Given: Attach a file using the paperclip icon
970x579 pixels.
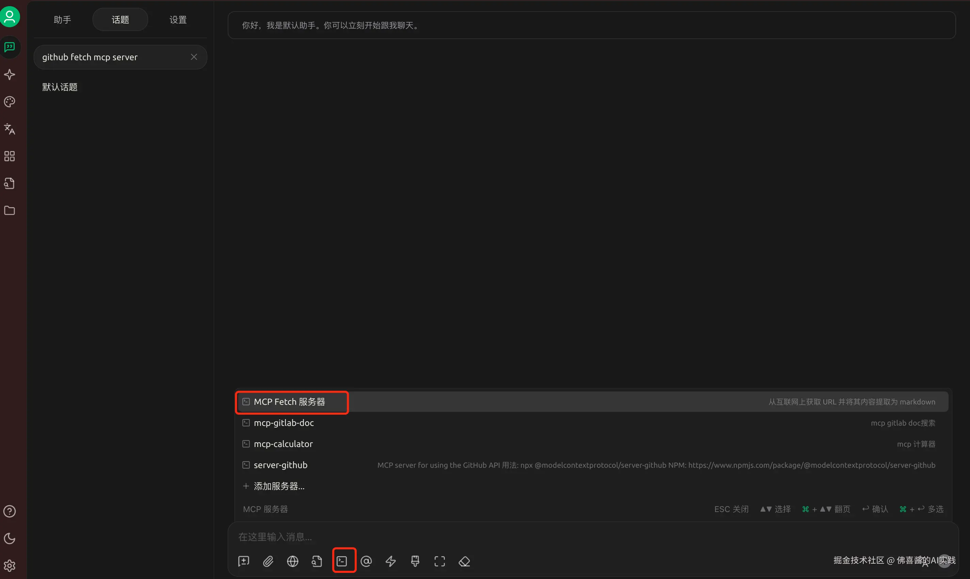Looking at the screenshot, I should [268, 561].
